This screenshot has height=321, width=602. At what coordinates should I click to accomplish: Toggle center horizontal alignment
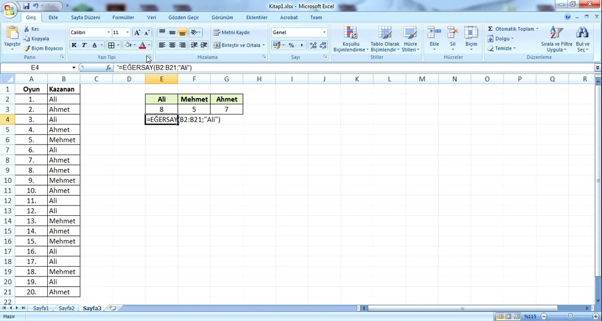[172, 45]
